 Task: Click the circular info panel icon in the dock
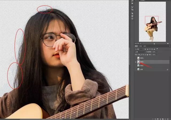(x=132, y=19)
